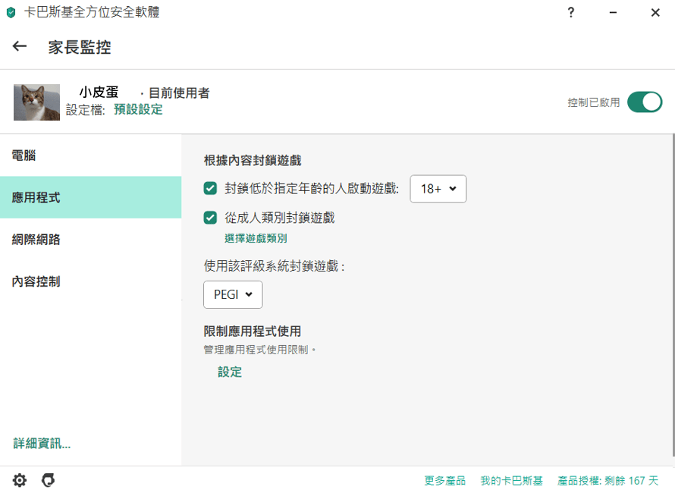
Task: Click the Kaspersky shield logo in title bar
Action: coord(11,13)
